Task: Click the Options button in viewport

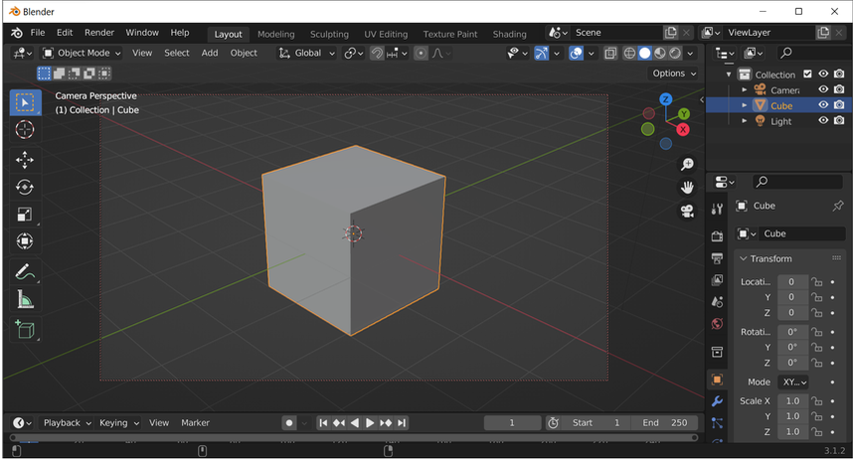Action: pos(673,74)
